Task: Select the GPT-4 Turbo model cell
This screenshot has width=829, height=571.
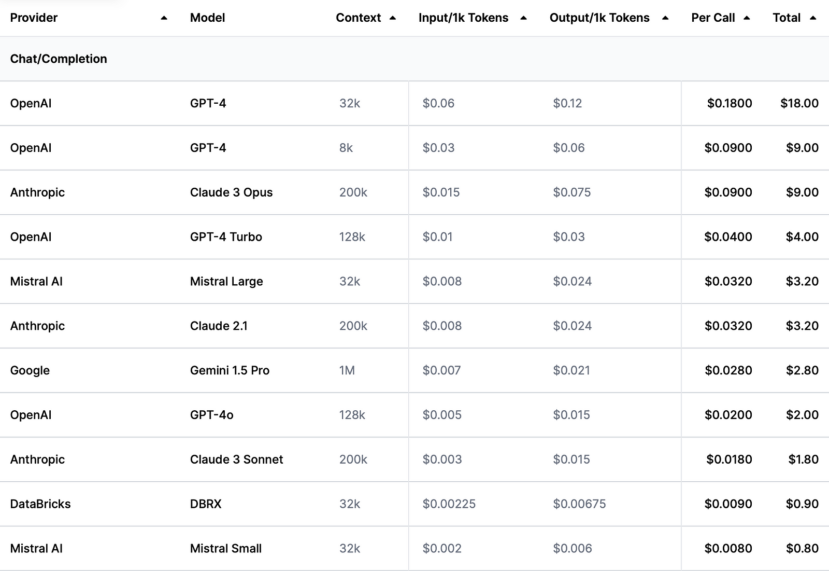Action: point(226,237)
